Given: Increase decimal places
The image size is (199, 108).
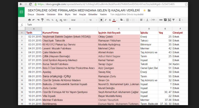Looking at the screenshot, I should [x=61, y=20].
